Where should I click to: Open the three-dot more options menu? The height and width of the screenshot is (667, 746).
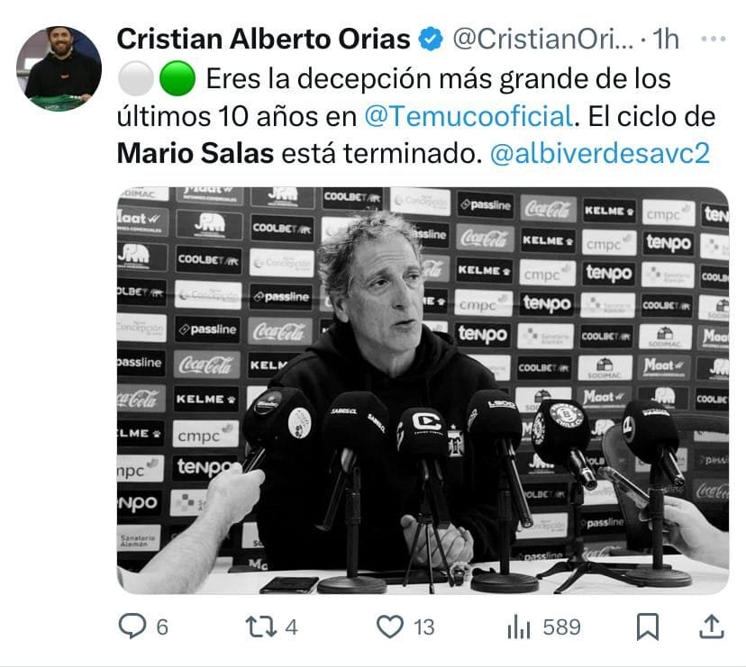(714, 39)
